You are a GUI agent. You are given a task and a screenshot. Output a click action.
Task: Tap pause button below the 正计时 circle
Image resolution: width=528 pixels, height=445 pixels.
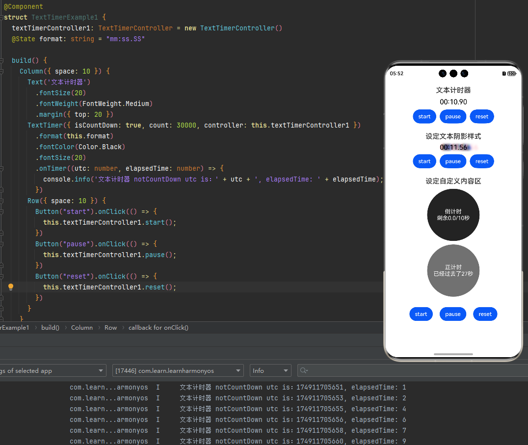point(453,314)
